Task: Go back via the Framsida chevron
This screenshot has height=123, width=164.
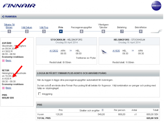Action: click(x=3, y=17)
